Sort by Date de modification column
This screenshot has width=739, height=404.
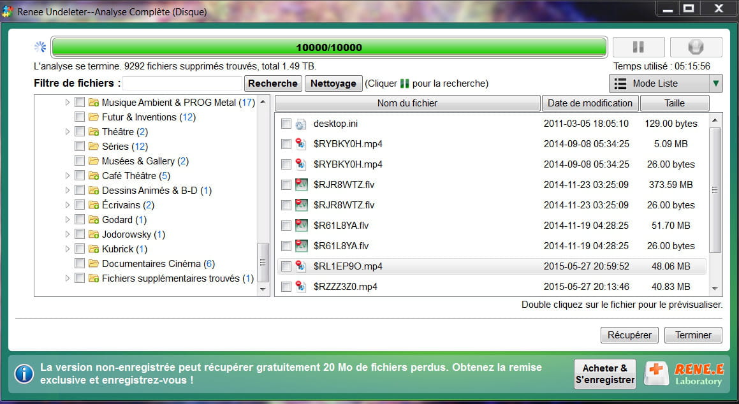[590, 103]
